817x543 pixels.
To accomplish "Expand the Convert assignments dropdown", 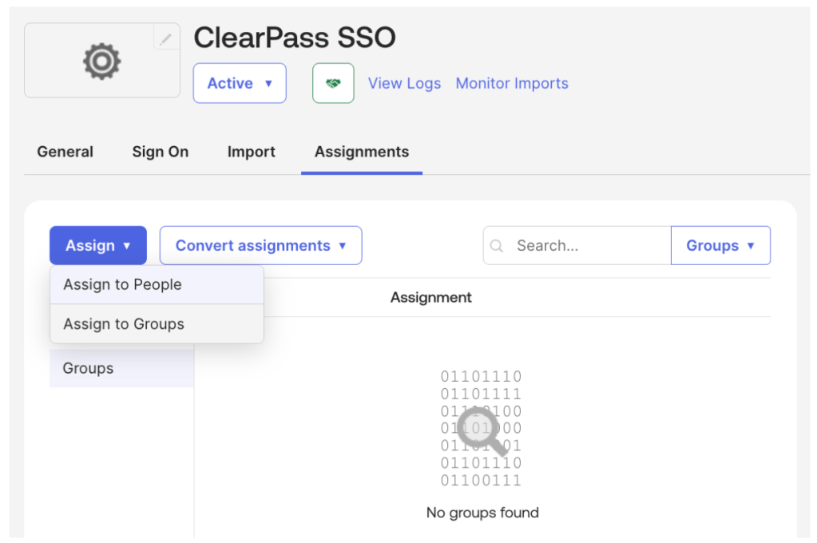I will [x=260, y=246].
